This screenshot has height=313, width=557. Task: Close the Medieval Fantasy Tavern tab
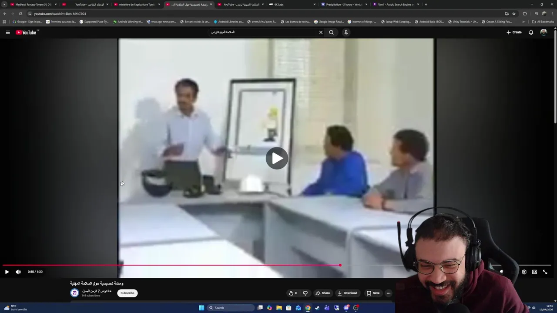(x=56, y=4)
